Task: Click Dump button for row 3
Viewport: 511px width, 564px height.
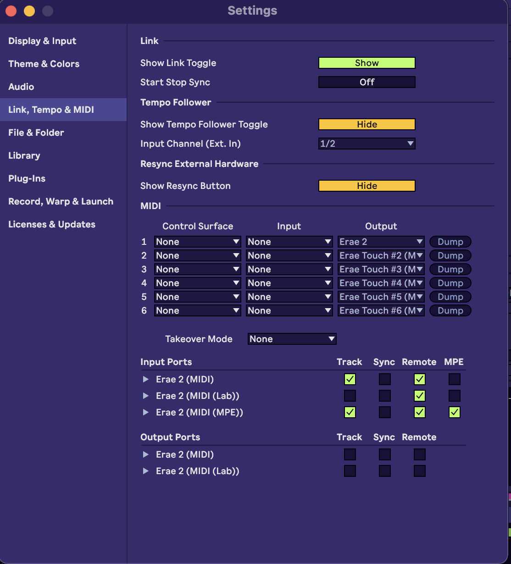Action: [x=450, y=269]
